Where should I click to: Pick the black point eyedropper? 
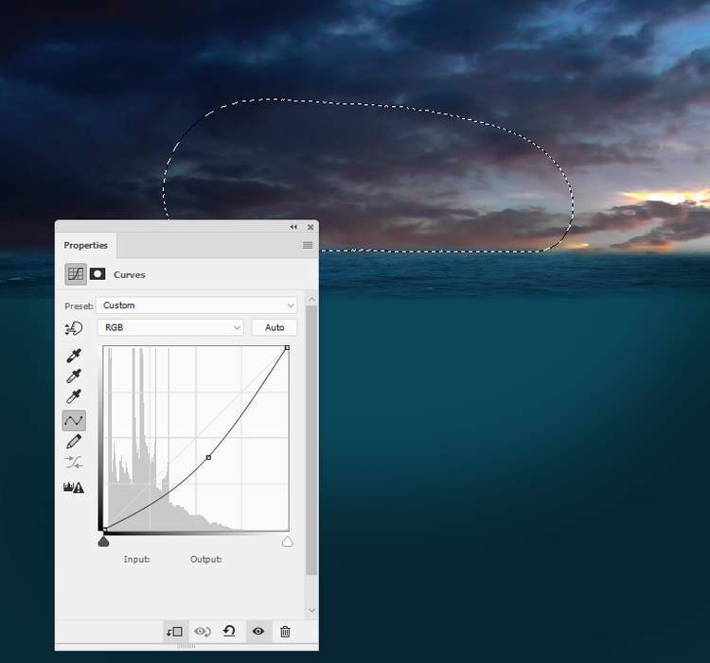[74, 356]
